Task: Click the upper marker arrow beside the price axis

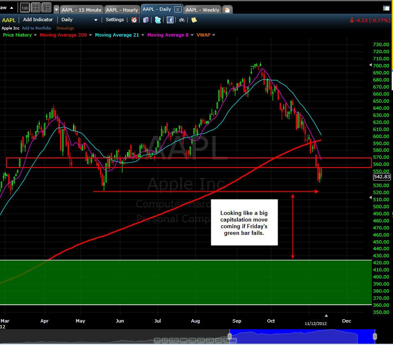Action: click(371, 65)
